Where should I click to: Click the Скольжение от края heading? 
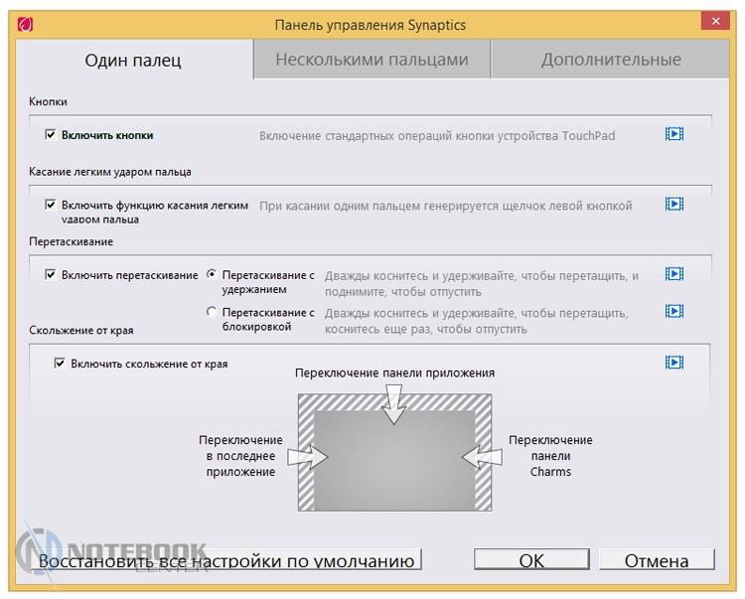point(81,330)
